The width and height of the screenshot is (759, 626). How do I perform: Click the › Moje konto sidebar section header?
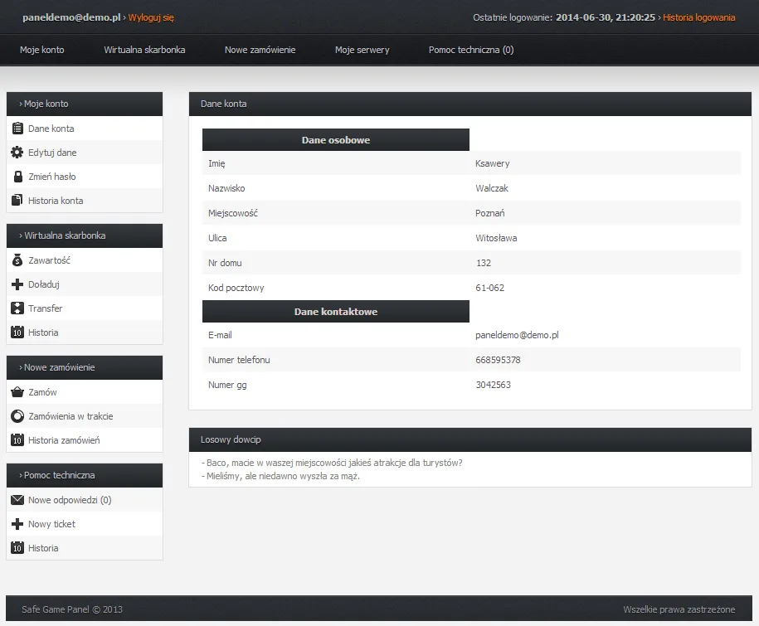[x=85, y=104]
